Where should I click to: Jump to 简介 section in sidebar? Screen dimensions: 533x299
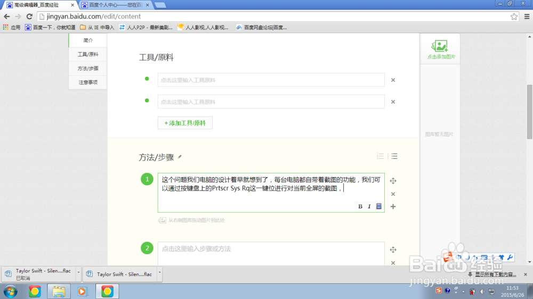pyautogui.click(x=88, y=40)
